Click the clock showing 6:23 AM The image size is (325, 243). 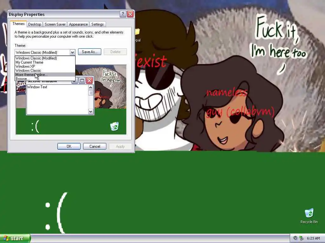[x=313, y=238]
